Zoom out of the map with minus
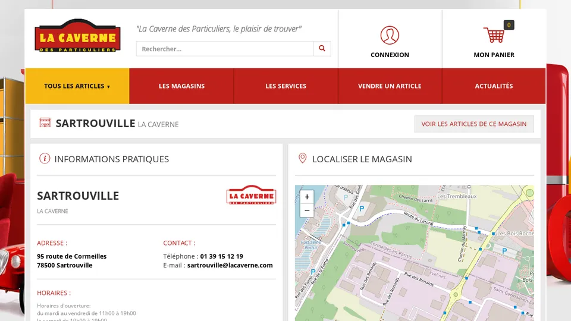The width and height of the screenshot is (571, 321). click(307, 210)
